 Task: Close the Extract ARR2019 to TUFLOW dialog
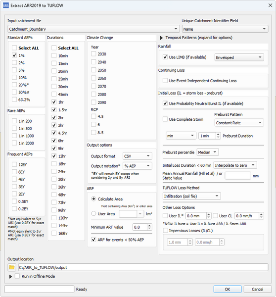click(270, 5)
